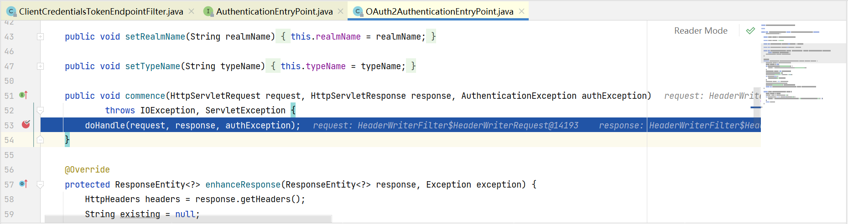Image resolution: width=848 pixels, height=224 pixels.
Task: Click the doHandle method call
Action: pyautogui.click(x=105, y=125)
